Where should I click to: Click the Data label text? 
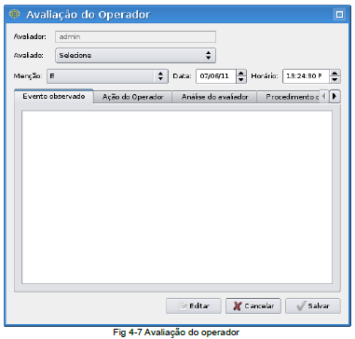click(x=182, y=76)
